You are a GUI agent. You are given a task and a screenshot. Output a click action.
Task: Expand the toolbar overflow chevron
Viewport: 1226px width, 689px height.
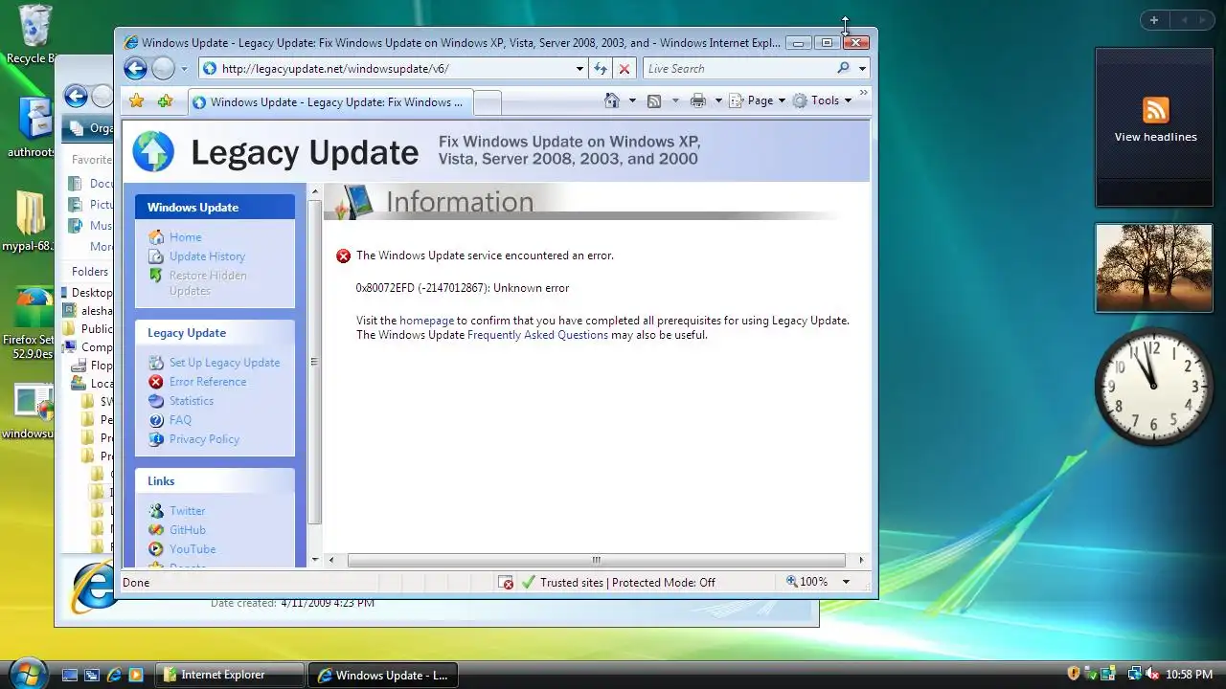point(863,95)
